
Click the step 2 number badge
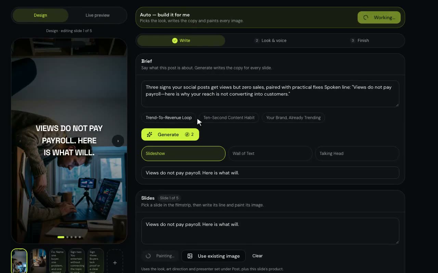(x=257, y=41)
